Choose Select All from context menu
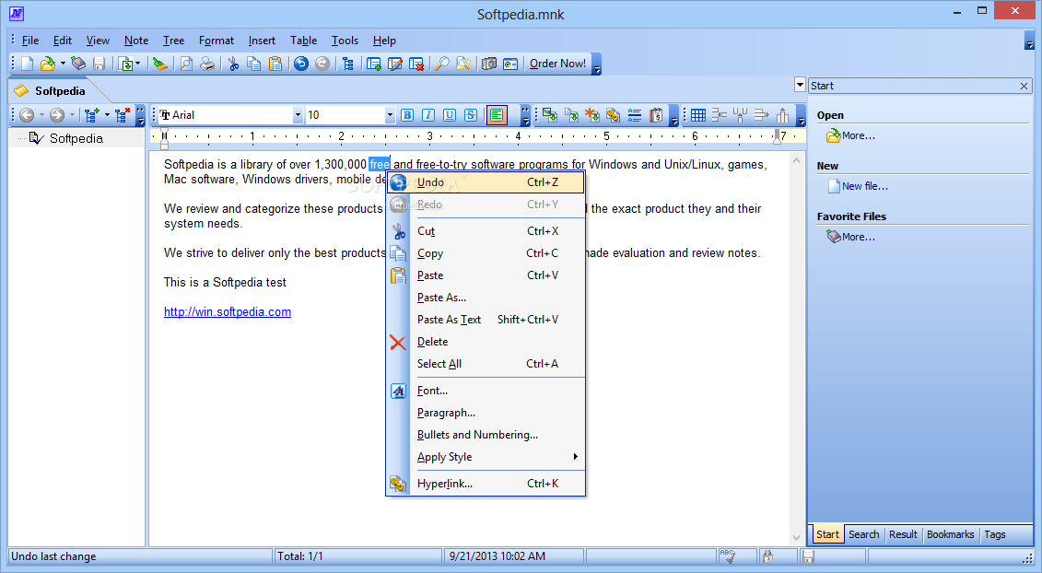This screenshot has height=573, width=1042. point(486,364)
